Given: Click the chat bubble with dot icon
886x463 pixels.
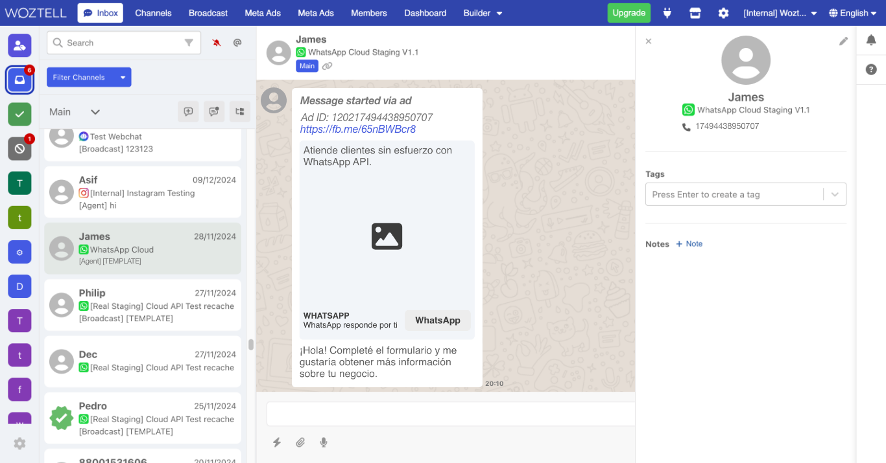Looking at the screenshot, I should (x=214, y=111).
